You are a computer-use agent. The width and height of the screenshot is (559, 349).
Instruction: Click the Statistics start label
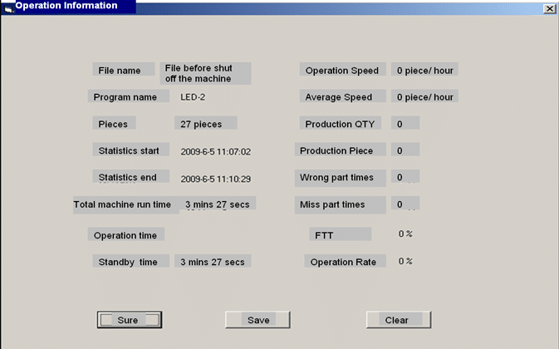coord(131,150)
